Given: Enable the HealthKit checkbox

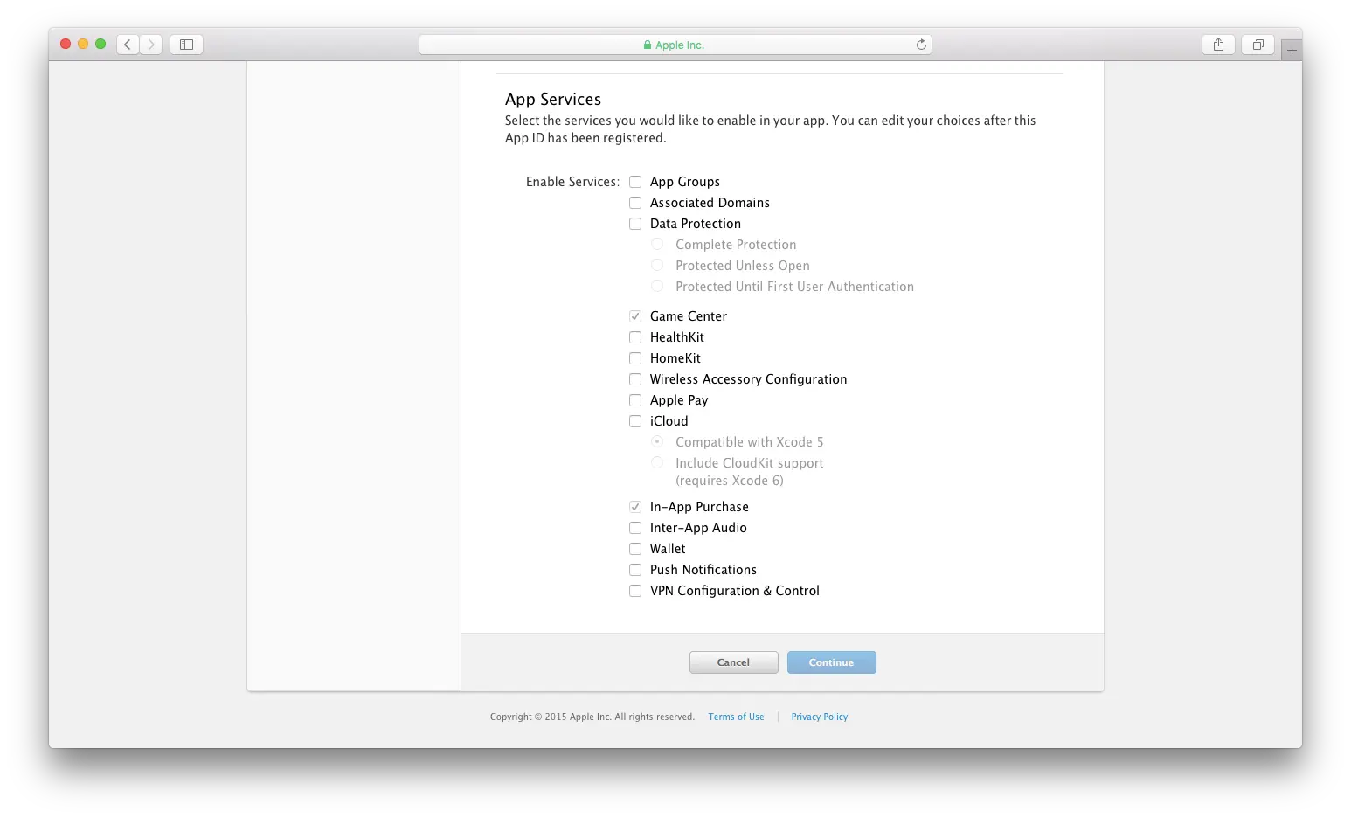Looking at the screenshot, I should (x=635, y=337).
